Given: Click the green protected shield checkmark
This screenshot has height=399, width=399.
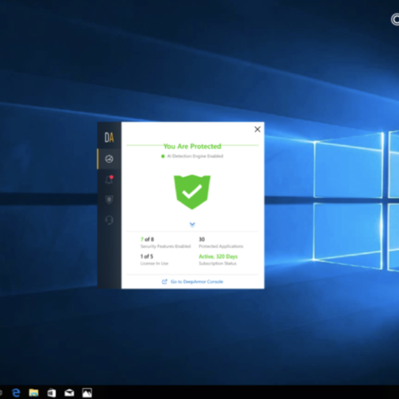Looking at the screenshot, I should point(192,192).
